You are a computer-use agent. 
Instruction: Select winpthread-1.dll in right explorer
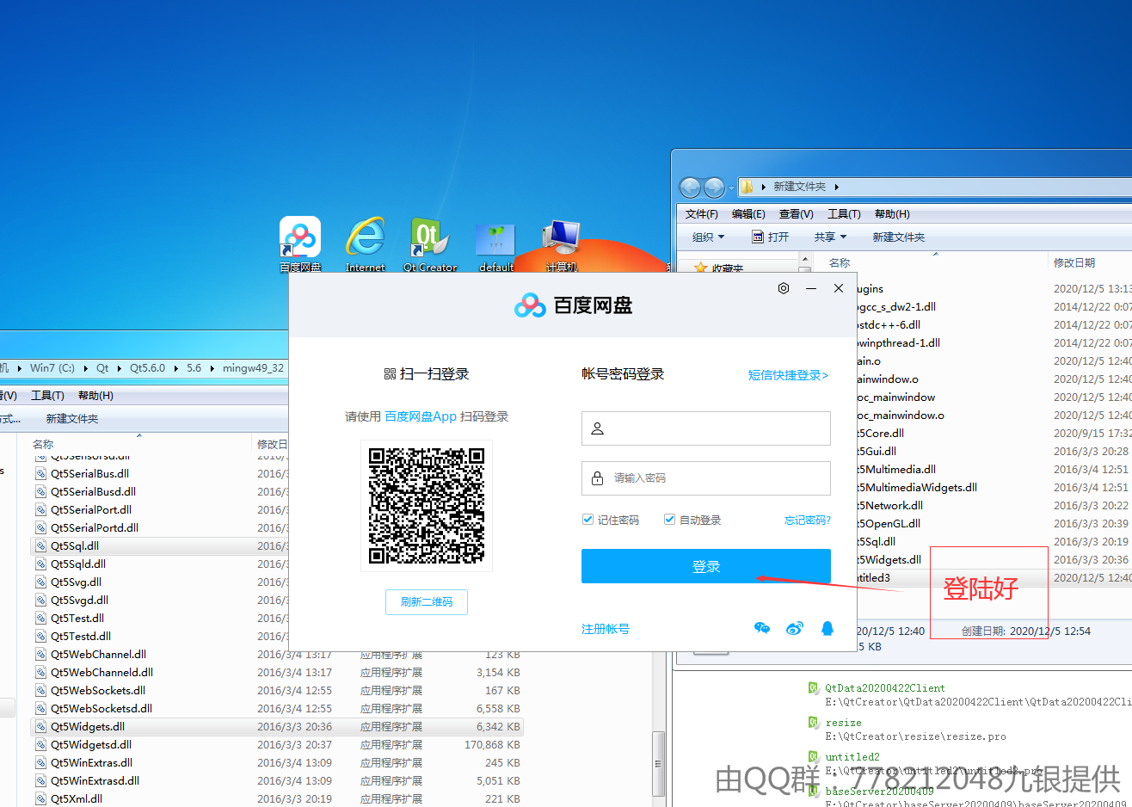pos(898,342)
